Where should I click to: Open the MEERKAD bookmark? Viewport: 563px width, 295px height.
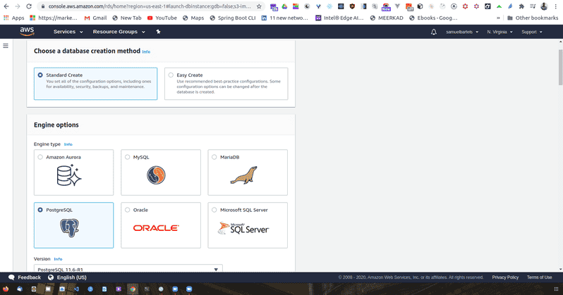(x=387, y=18)
